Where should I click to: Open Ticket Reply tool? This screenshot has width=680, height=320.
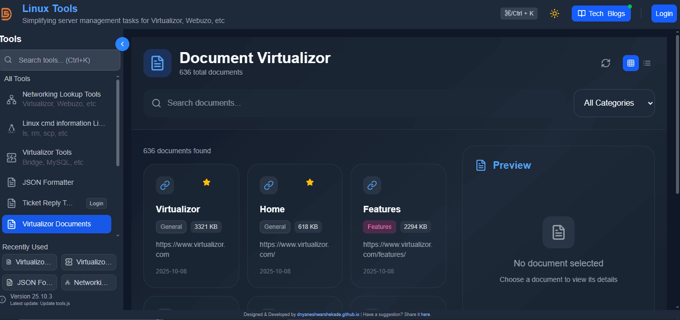pos(48,203)
